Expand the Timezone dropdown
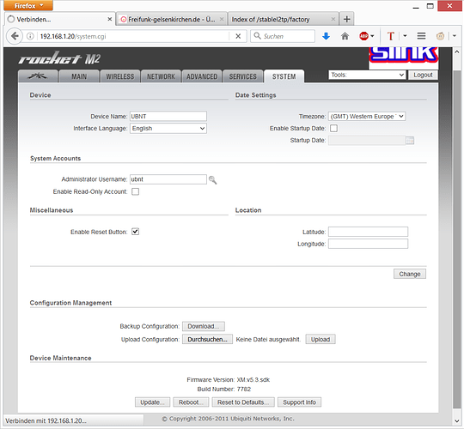The image size is (464, 429). pos(367,117)
